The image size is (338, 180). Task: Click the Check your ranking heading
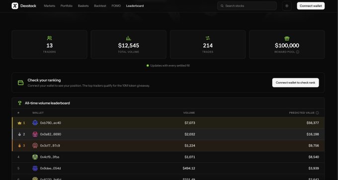pyautogui.click(x=44, y=80)
